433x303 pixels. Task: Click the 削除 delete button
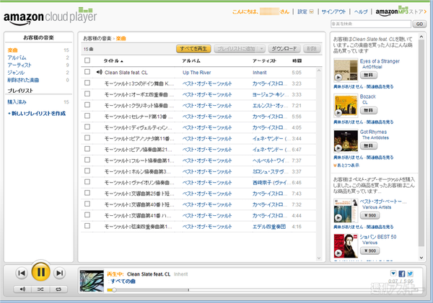tap(312, 49)
